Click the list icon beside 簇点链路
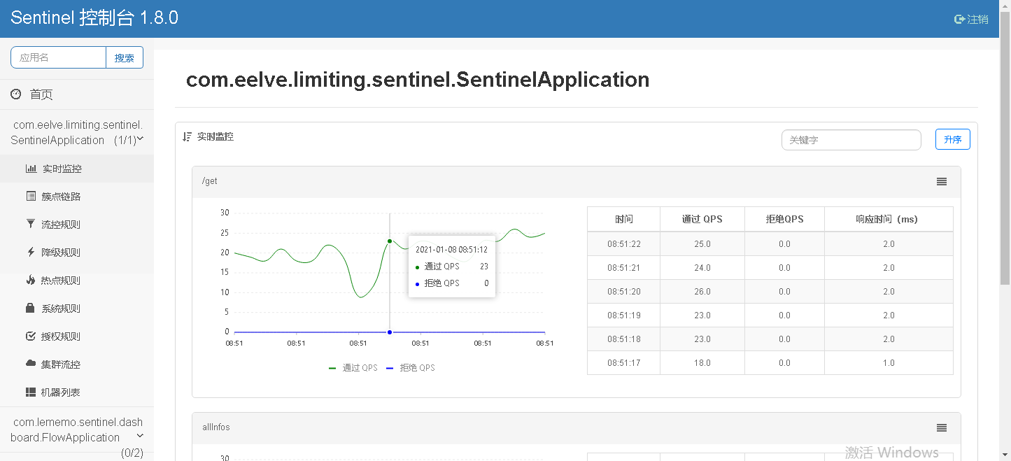Image resolution: width=1011 pixels, height=461 pixels. coord(31,197)
